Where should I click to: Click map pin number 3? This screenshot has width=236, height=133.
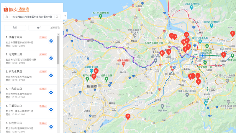[x=198, y=76]
